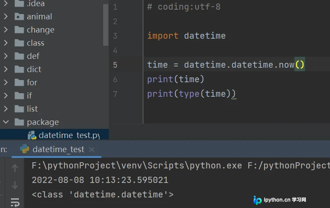Viewport: 330px width, 208px height.
Task: Click the '2022-08-08 10:13:23.595021' output line
Action: tap(100, 180)
